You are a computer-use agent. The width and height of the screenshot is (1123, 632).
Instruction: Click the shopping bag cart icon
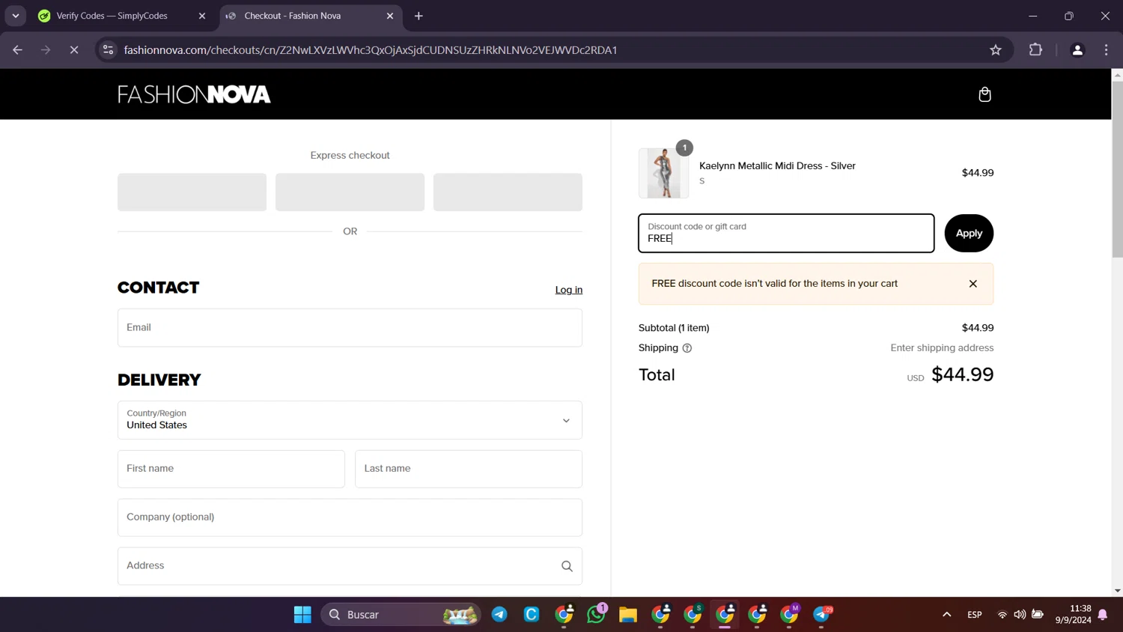pyautogui.click(x=984, y=94)
